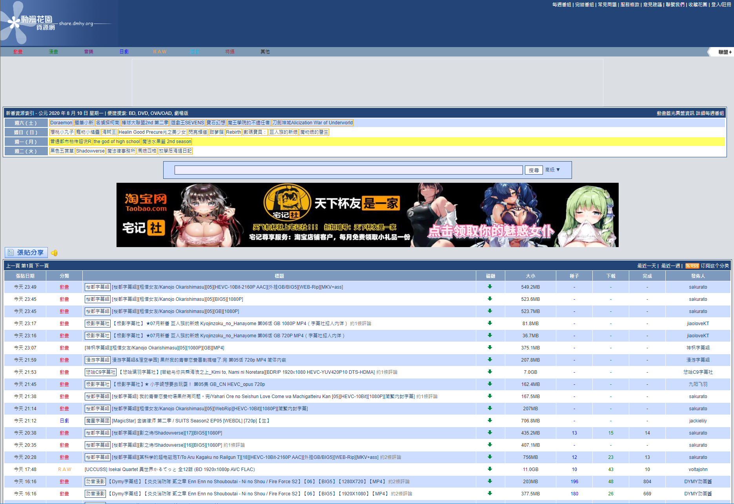Click the magnet arrow for the 435.2MB row
This screenshot has height=504, width=734.
click(490, 433)
